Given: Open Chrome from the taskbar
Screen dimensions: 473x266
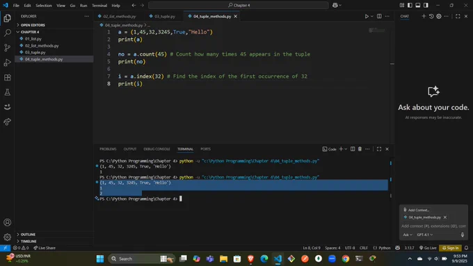Looking at the screenshot, I should (346, 258).
